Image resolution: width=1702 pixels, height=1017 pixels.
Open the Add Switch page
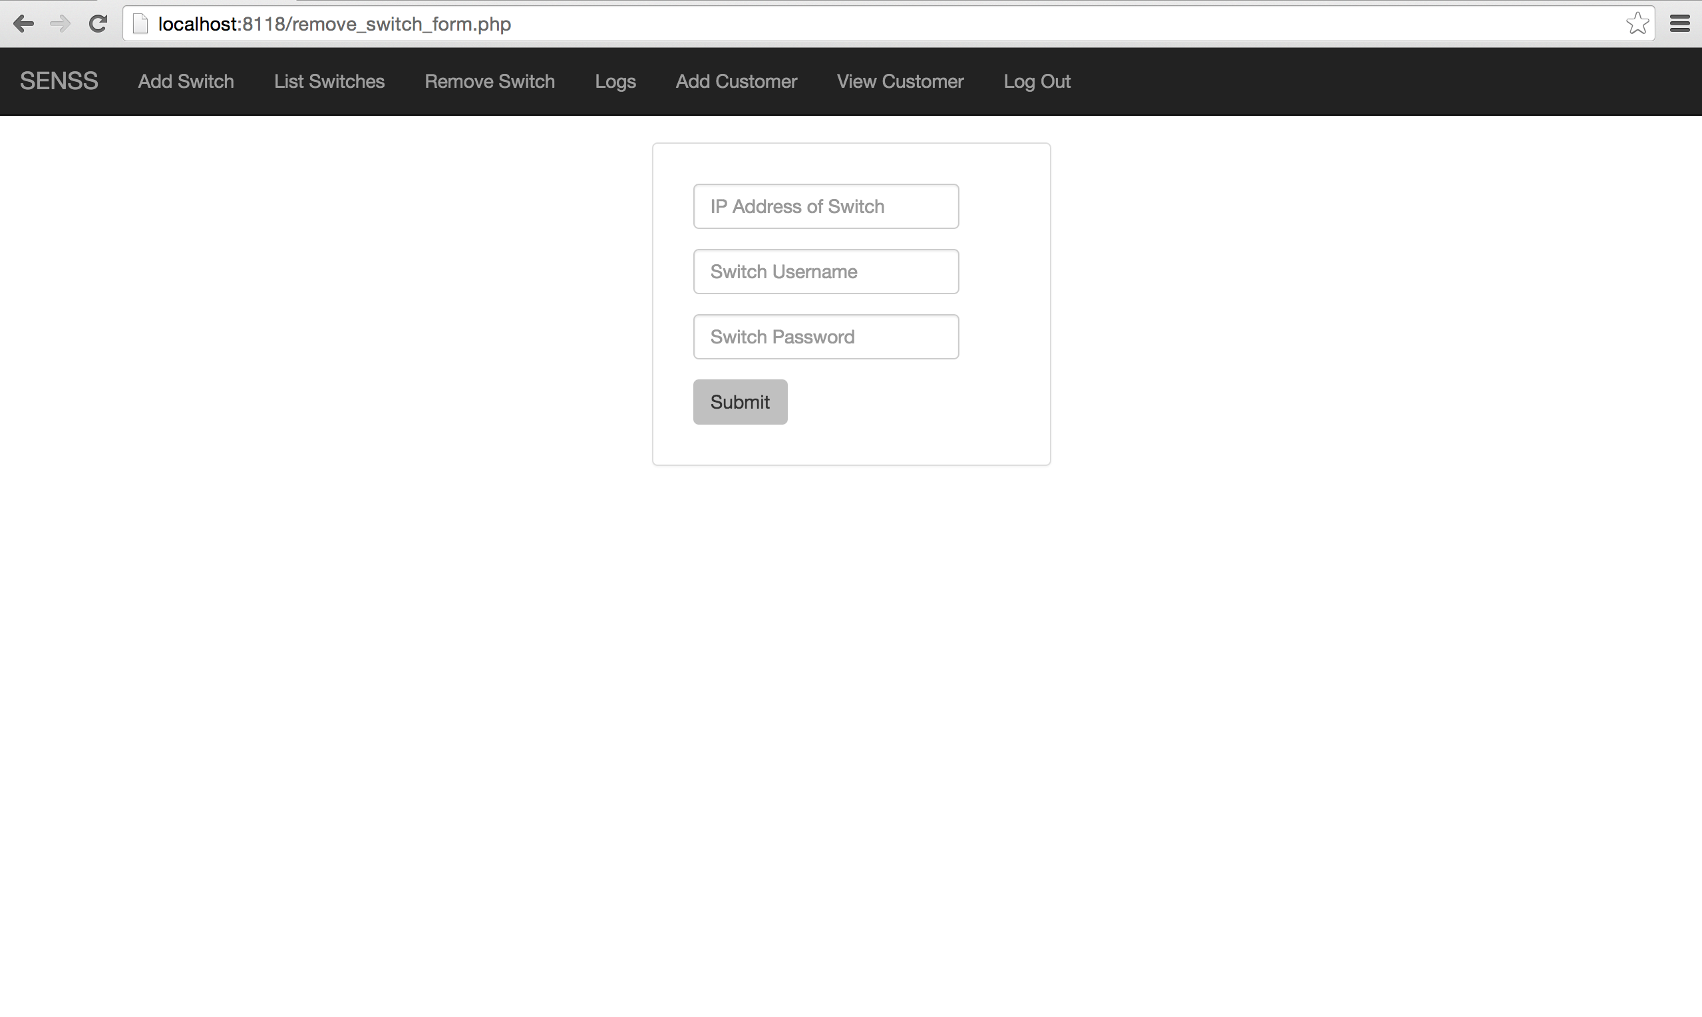[x=186, y=81]
